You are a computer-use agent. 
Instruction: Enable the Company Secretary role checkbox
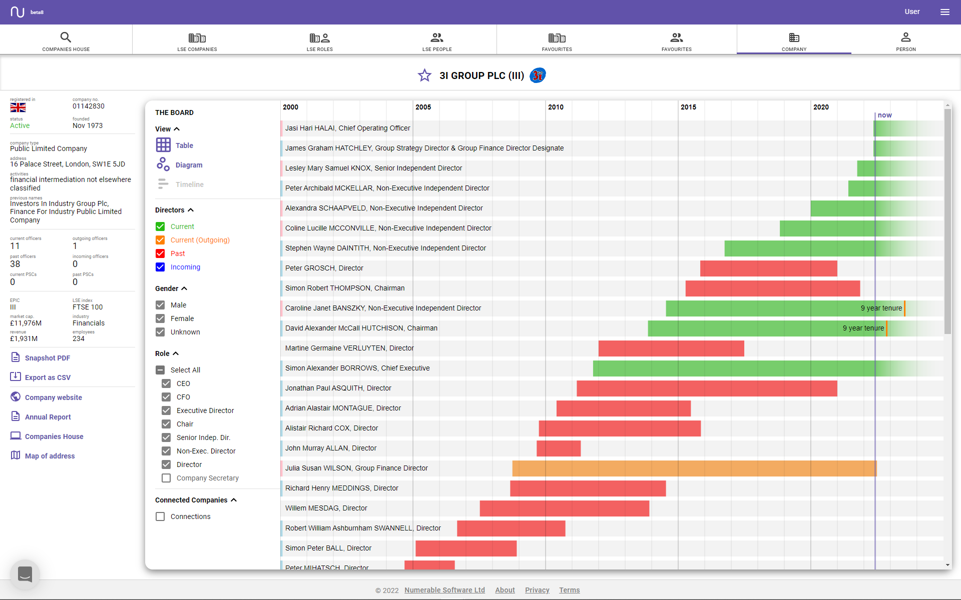166,478
